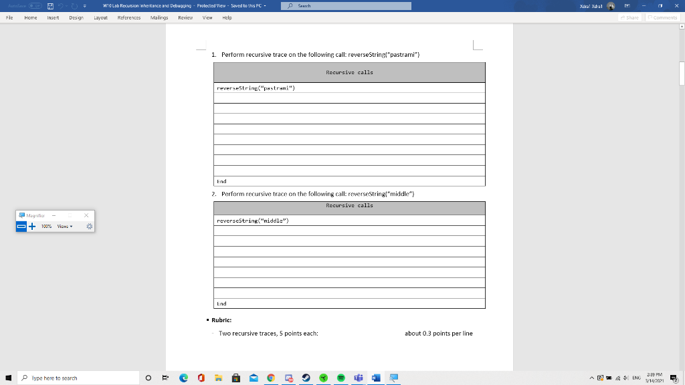
Task: Switch to the References tab
Action: point(129,18)
